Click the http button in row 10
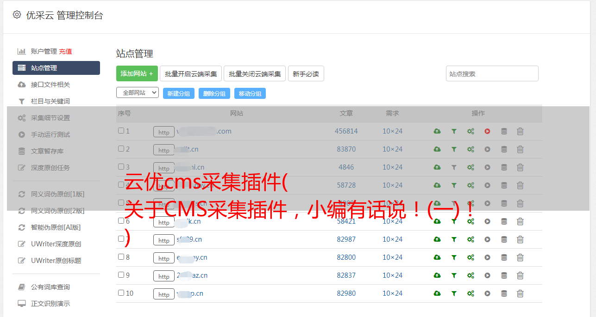This screenshot has height=317, width=596. click(164, 294)
